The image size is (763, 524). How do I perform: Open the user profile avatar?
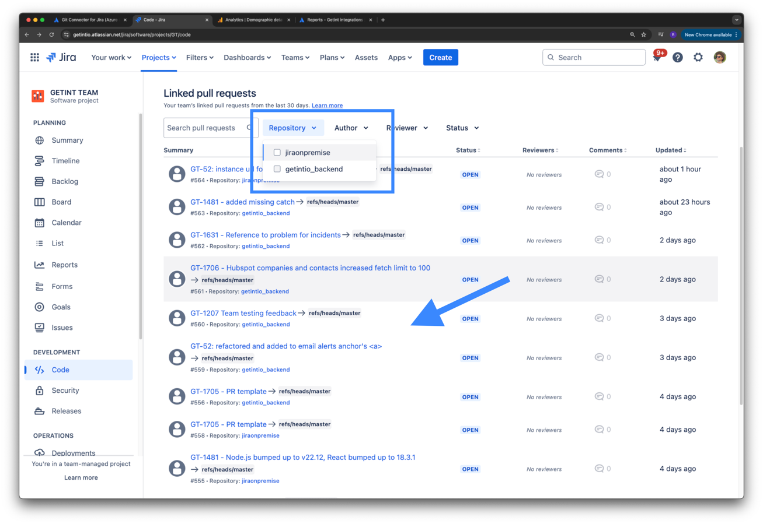point(720,57)
